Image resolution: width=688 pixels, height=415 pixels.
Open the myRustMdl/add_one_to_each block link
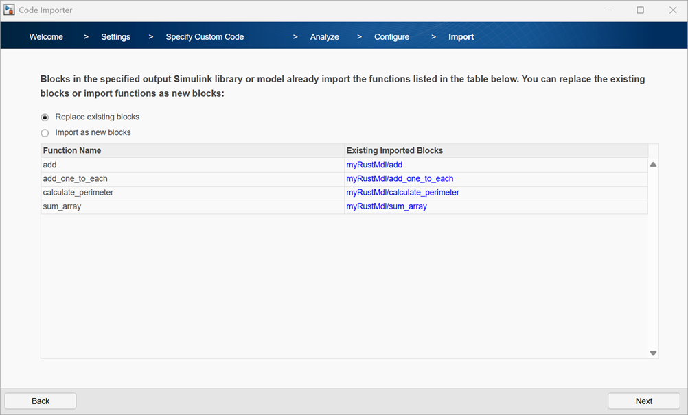point(400,178)
